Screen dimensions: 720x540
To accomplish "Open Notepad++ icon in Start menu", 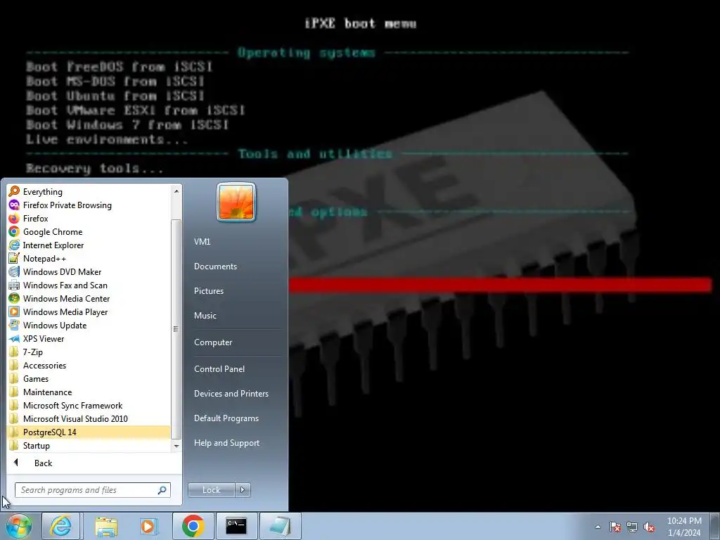I will click(x=14, y=258).
